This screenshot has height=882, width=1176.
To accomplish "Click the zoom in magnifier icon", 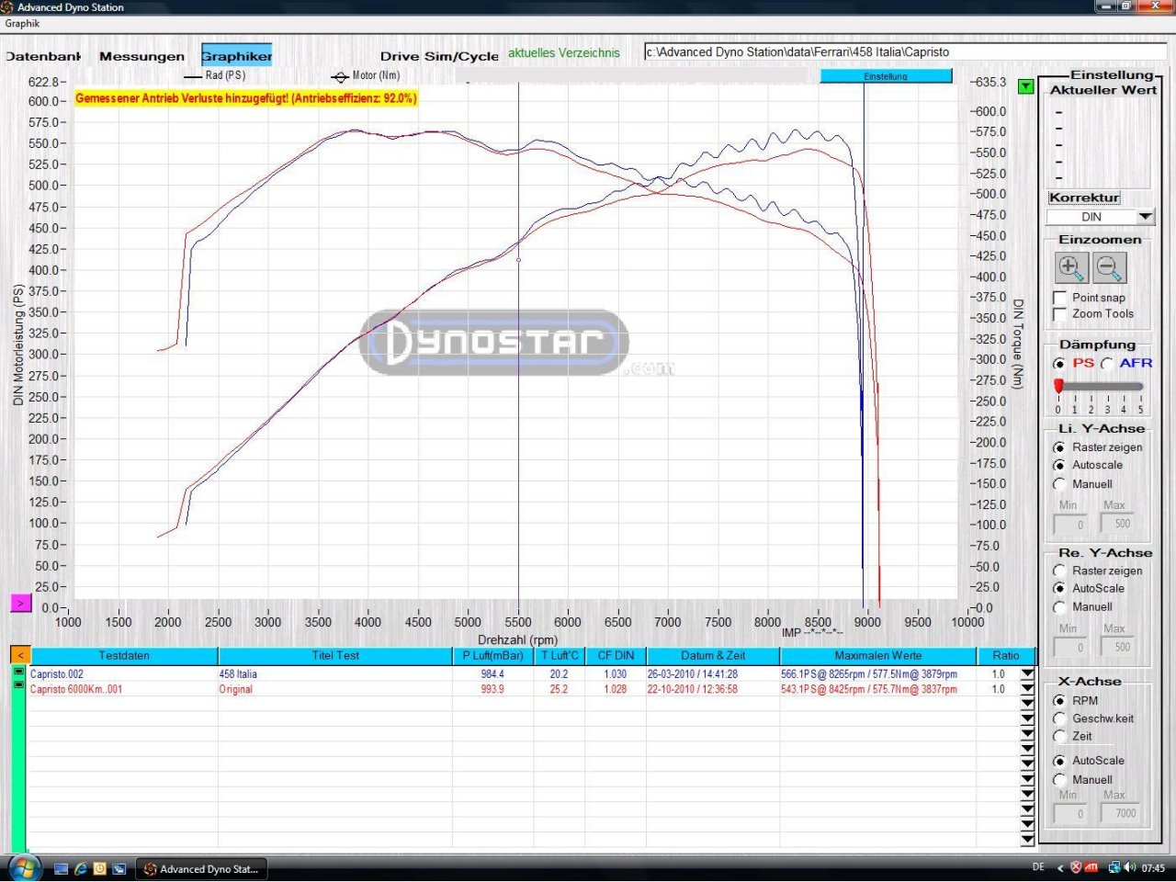I will tap(1071, 267).
